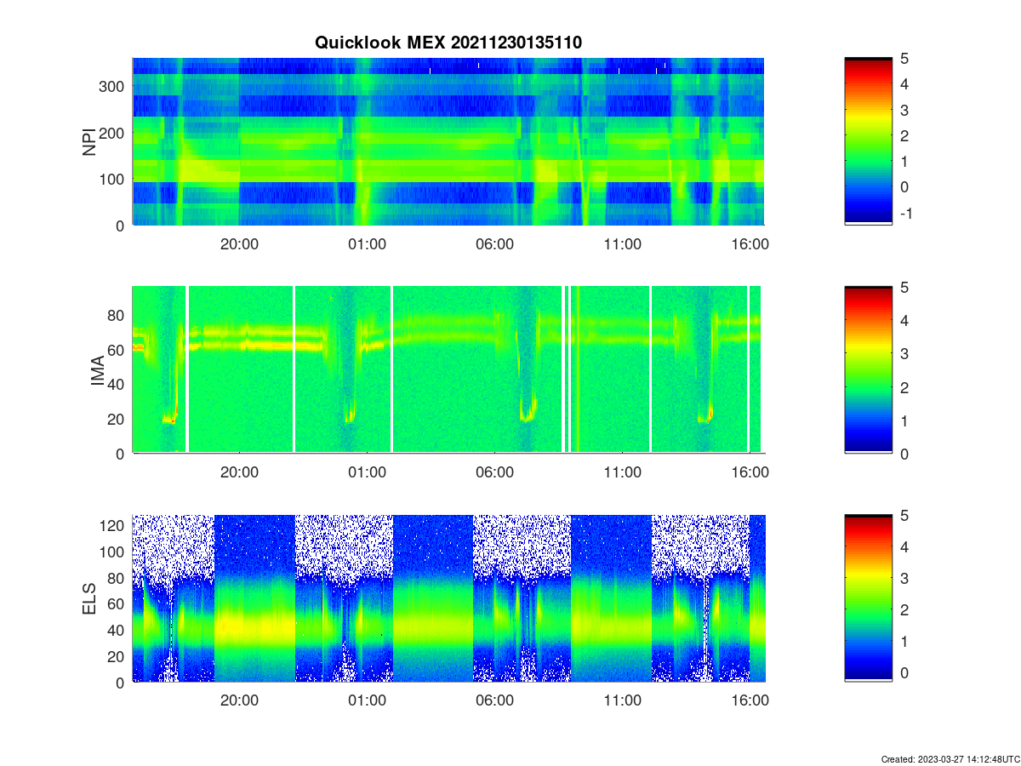Viewport: 1021px width, 766px height.
Task: Click the 20 tick on the IMA y-axis
Action: click(x=117, y=420)
